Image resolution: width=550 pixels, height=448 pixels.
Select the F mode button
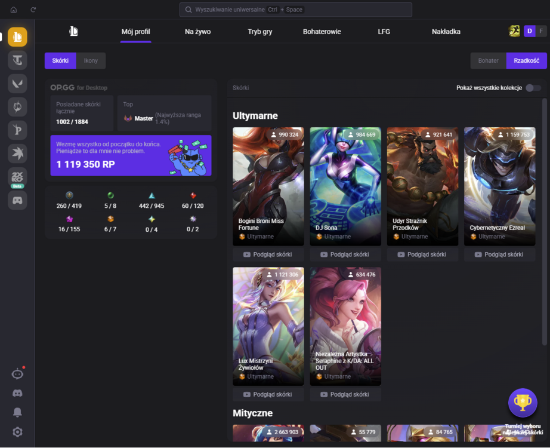click(541, 31)
